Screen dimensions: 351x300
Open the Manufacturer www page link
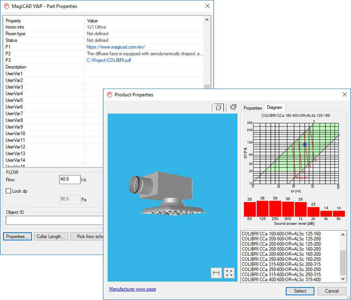click(133, 289)
